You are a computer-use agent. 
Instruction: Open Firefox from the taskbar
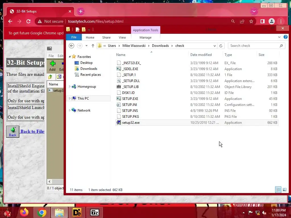(x=24, y=212)
